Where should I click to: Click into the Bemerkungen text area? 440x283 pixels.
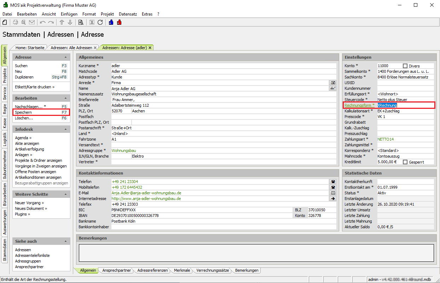click(x=256, y=253)
